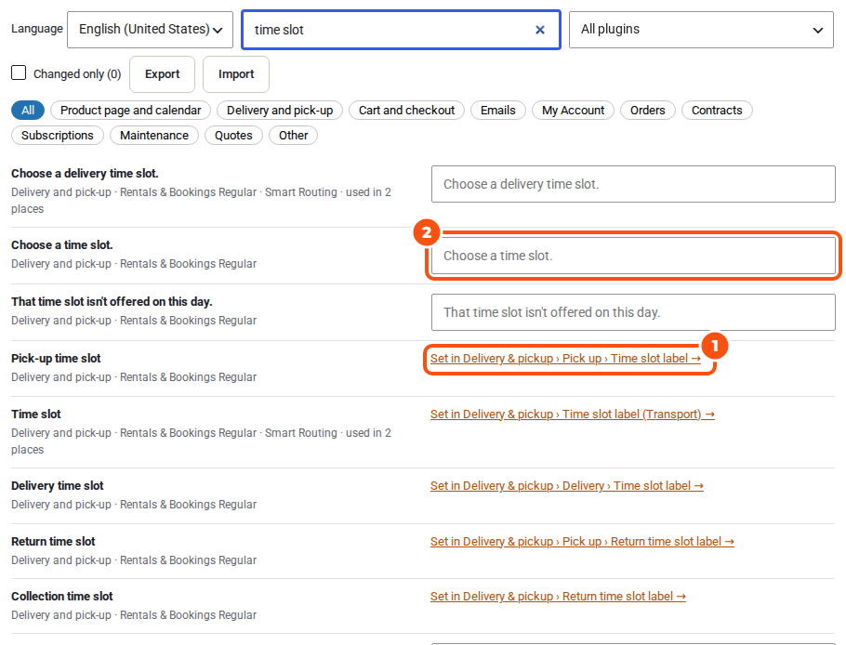Select the 'Choose a time slot.' string title
Viewport: 846px width, 645px height.
[62, 244]
